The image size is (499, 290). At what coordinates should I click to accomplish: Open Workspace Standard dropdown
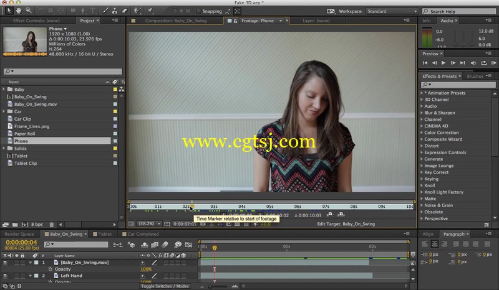point(391,11)
